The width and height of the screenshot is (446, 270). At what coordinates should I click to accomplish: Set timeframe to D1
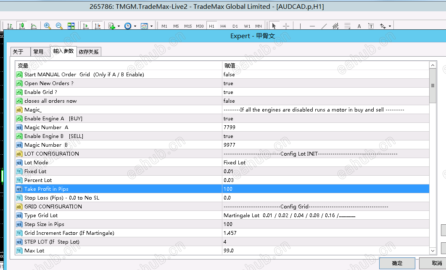point(235,26)
